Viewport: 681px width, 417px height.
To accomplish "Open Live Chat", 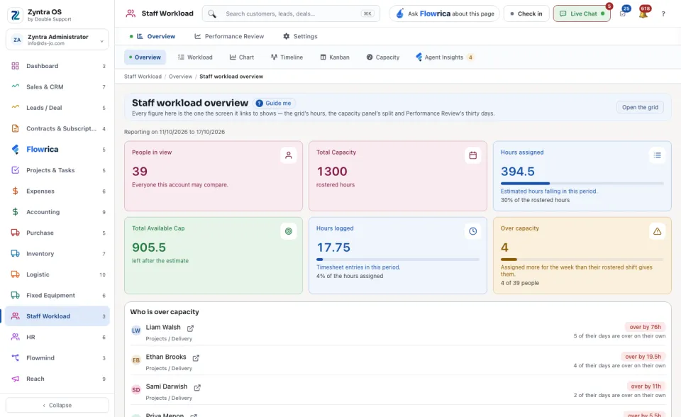I will 582,14.
